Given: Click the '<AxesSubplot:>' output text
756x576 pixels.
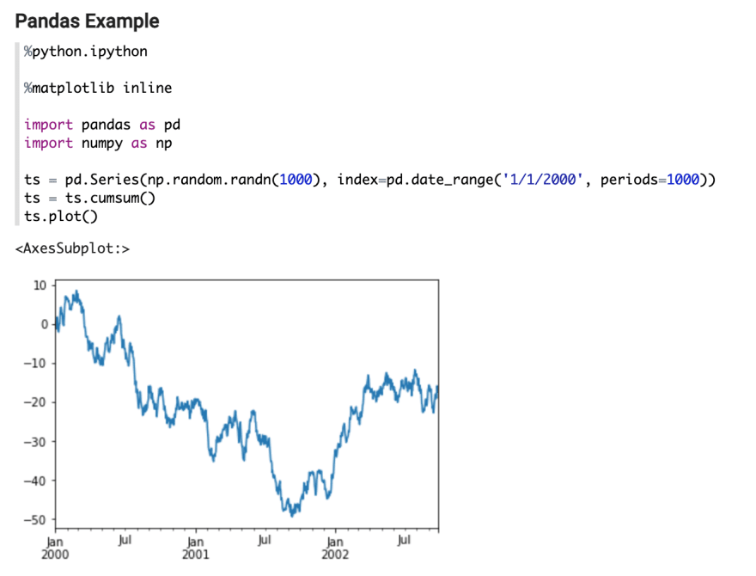Looking at the screenshot, I should 72,249.
